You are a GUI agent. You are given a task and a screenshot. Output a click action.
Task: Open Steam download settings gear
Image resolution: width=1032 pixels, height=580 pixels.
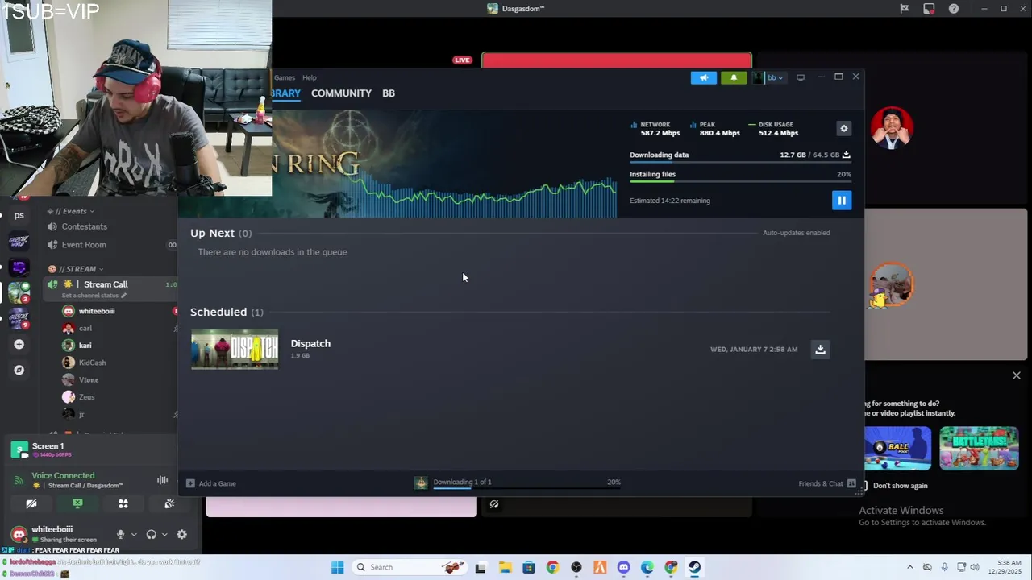click(x=843, y=128)
